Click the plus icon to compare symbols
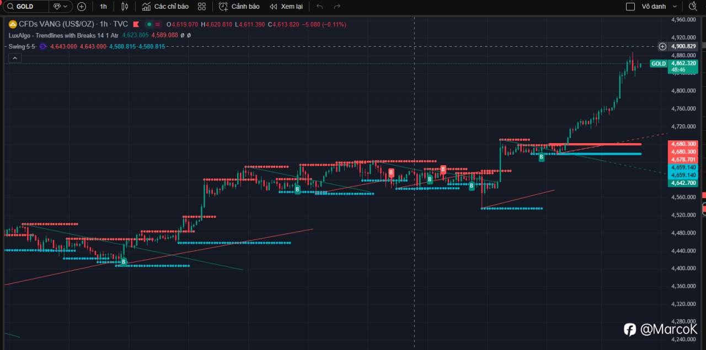 (x=82, y=6)
